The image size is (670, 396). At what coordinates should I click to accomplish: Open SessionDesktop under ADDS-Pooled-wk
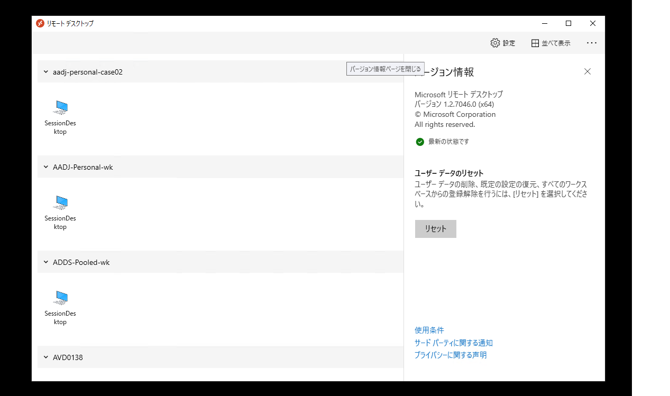[x=60, y=308]
